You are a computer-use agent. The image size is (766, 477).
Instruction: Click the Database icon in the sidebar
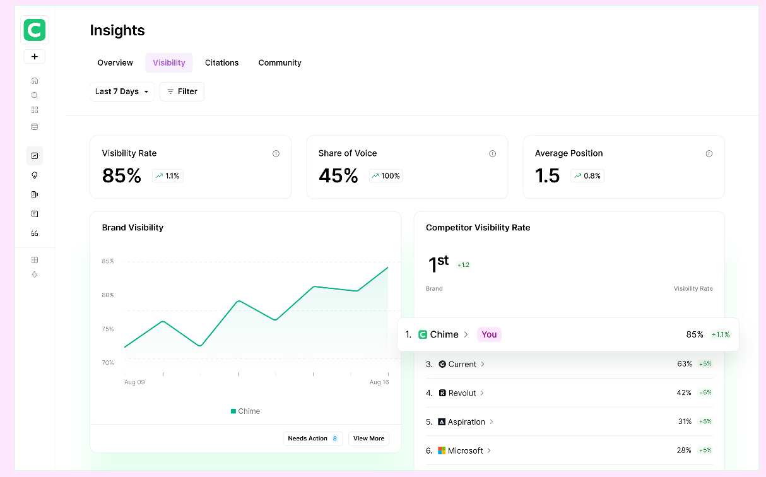(35, 126)
